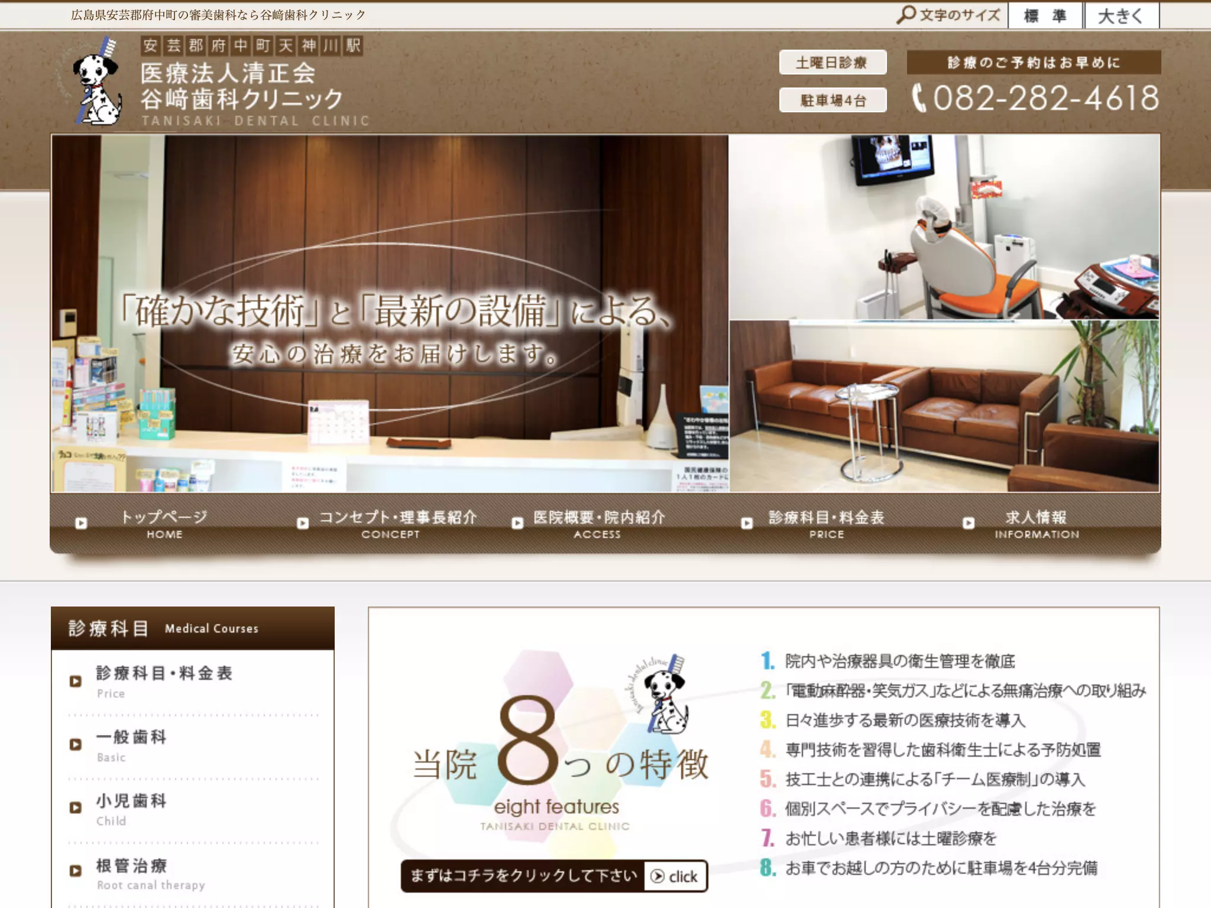Set text size to 大きく
Screen dimensions: 1211x908
[x=1121, y=15]
